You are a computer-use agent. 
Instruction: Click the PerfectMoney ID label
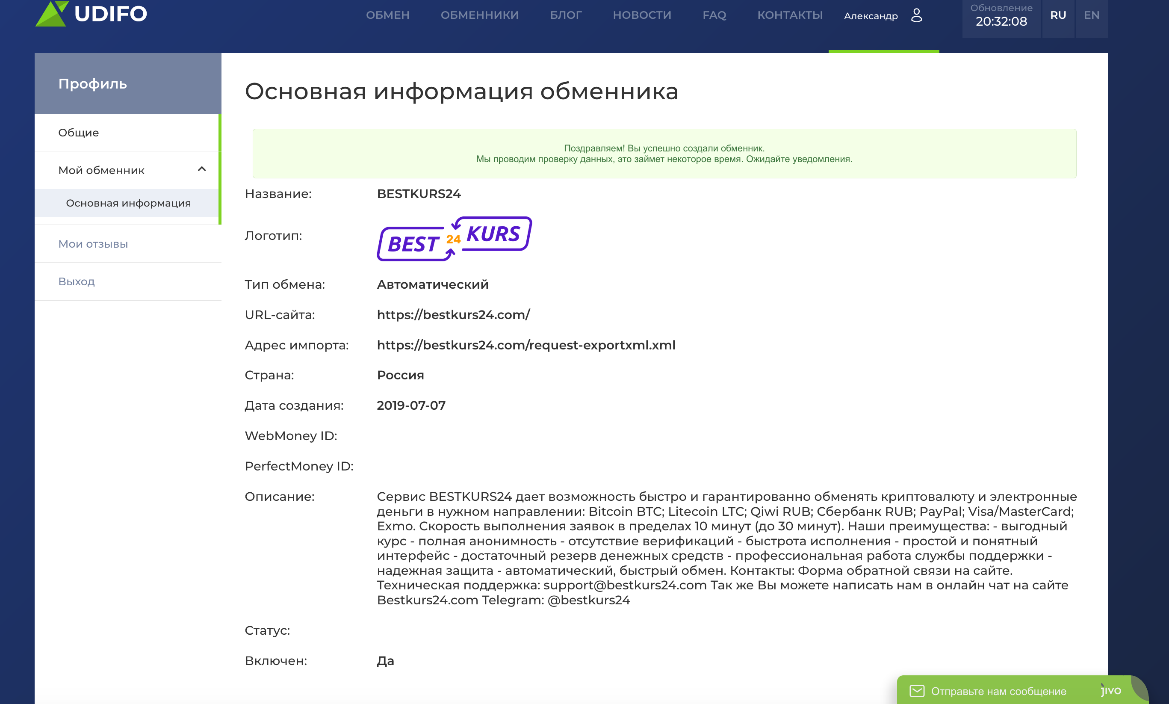[x=299, y=466]
